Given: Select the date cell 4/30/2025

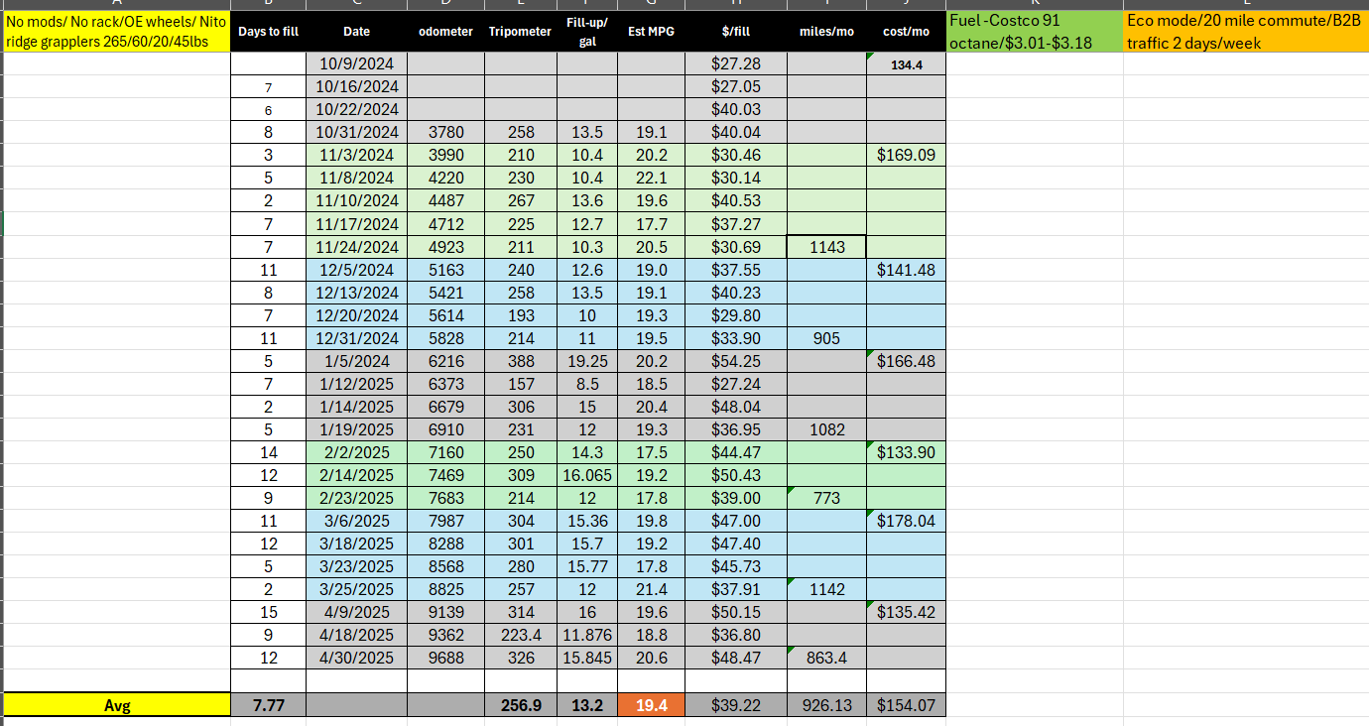Looking at the screenshot, I should [x=356, y=658].
